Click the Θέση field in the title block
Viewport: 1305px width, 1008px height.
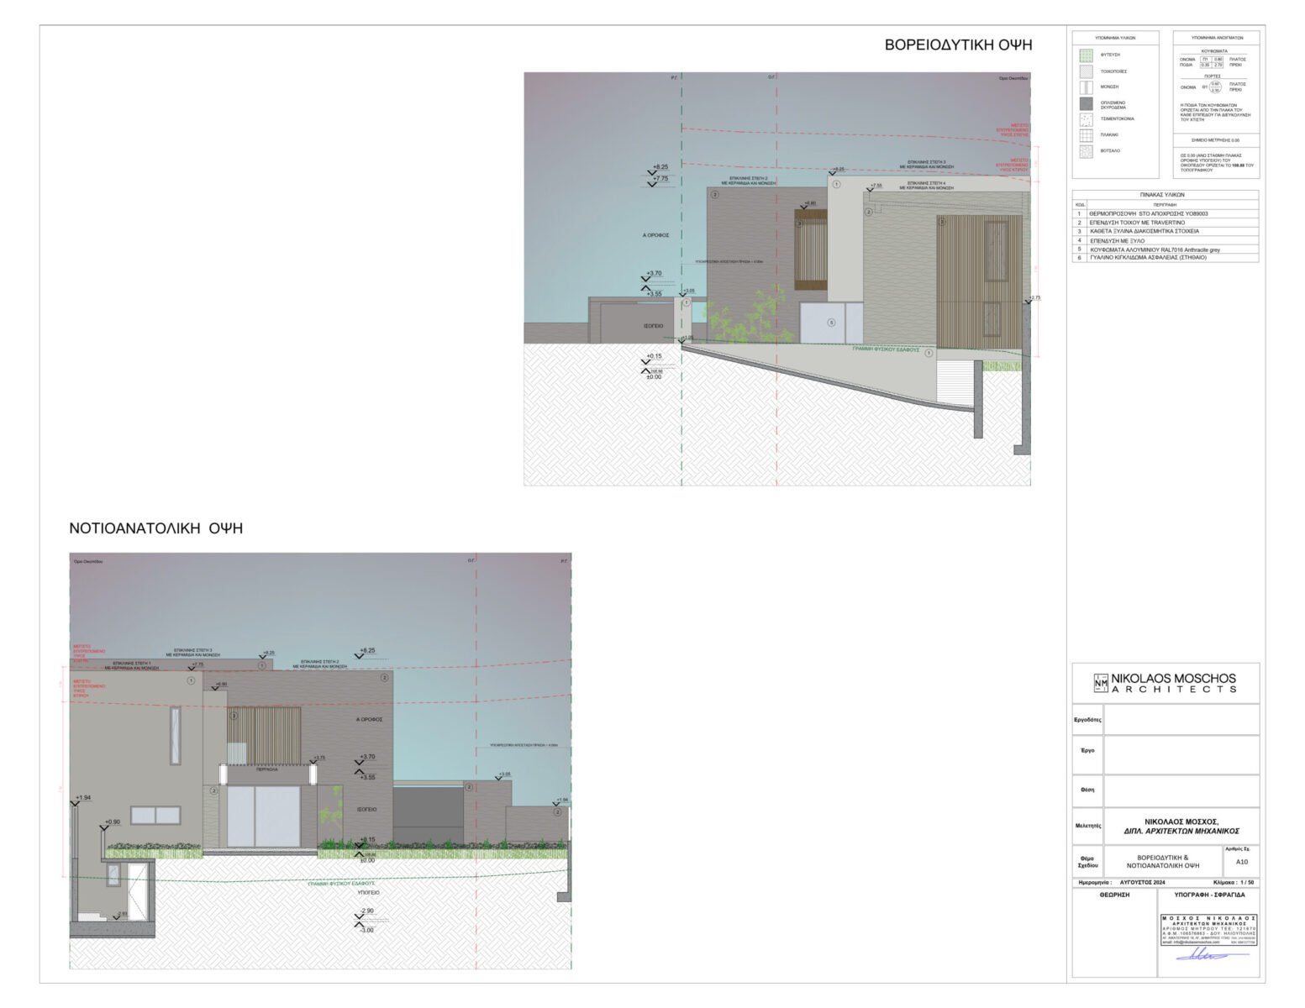tap(1181, 790)
